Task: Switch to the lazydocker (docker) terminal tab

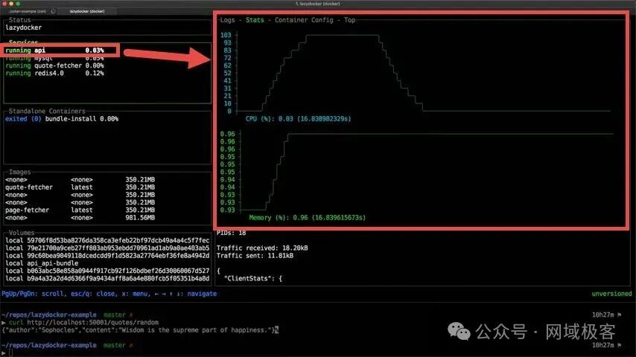Action: [87, 11]
